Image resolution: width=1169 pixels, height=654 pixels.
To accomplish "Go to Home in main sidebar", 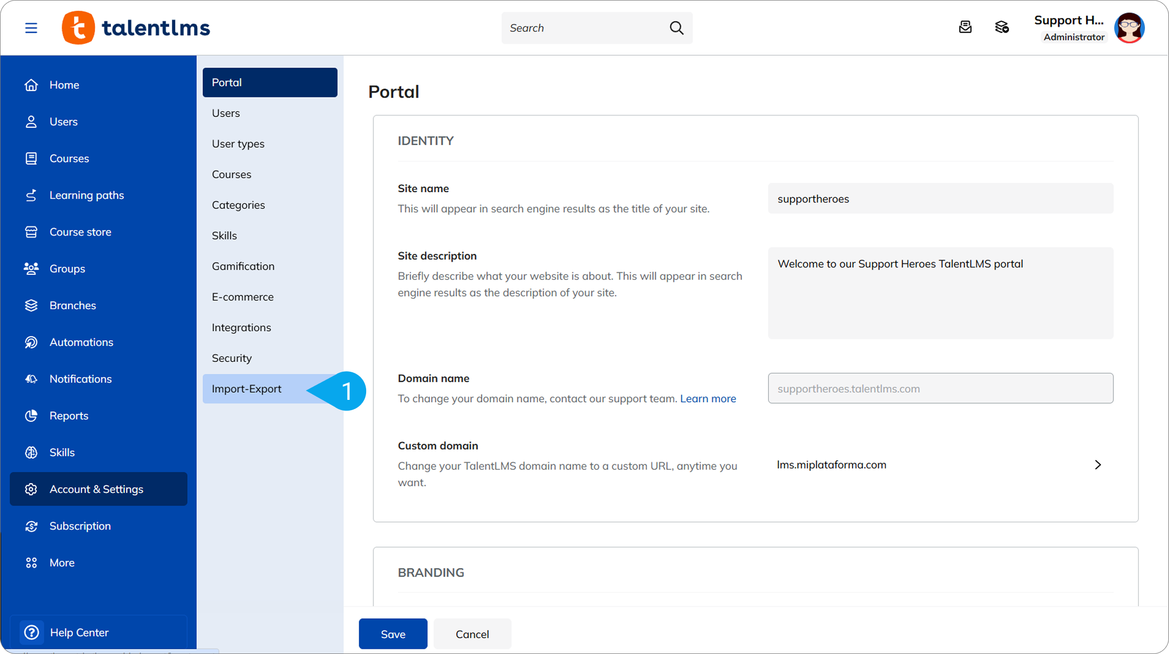I will [99, 85].
